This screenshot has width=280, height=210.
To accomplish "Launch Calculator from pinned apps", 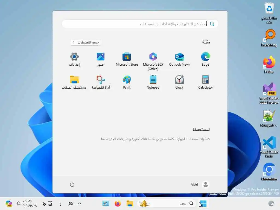I will click(x=205, y=82).
